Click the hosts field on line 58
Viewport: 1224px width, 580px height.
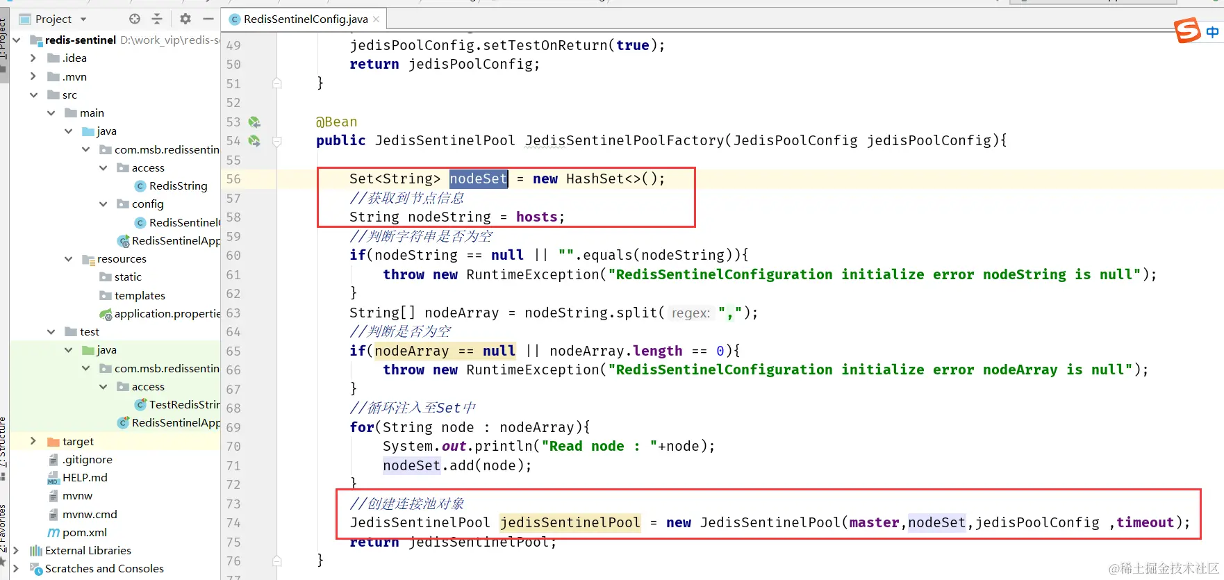(536, 217)
